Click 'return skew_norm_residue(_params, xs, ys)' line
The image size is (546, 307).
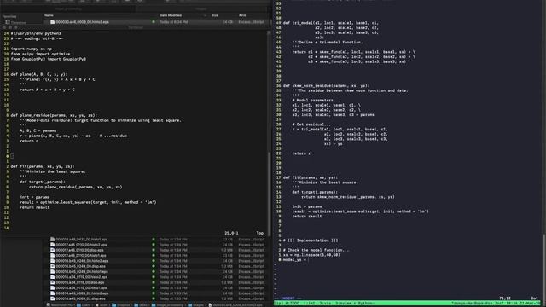[348, 197]
